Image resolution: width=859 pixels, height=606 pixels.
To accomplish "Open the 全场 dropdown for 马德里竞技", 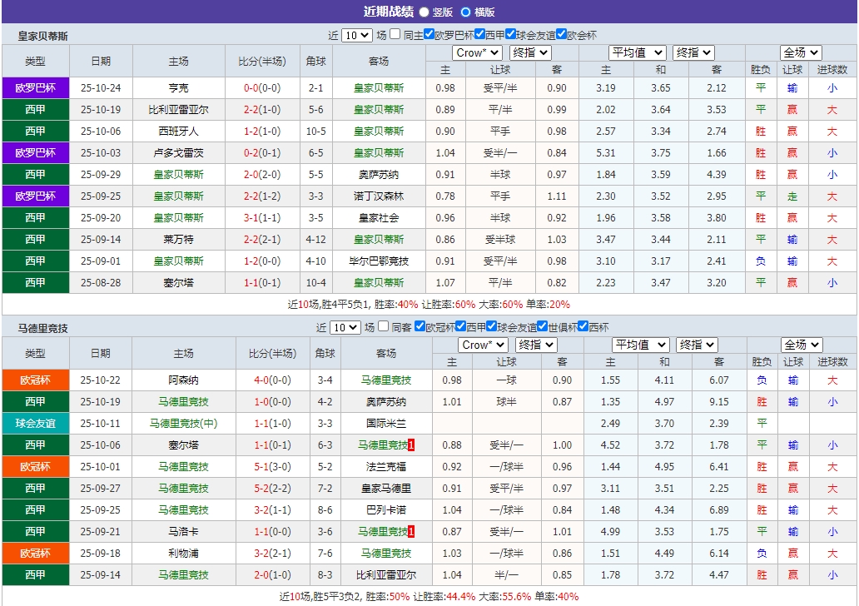I will (802, 345).
